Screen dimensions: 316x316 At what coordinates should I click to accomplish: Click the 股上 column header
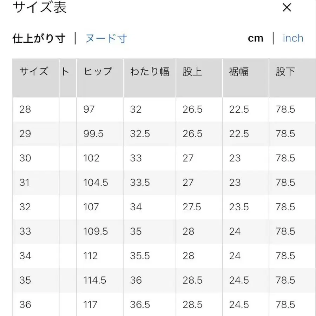pyautogui.click(x=193, y=71)
